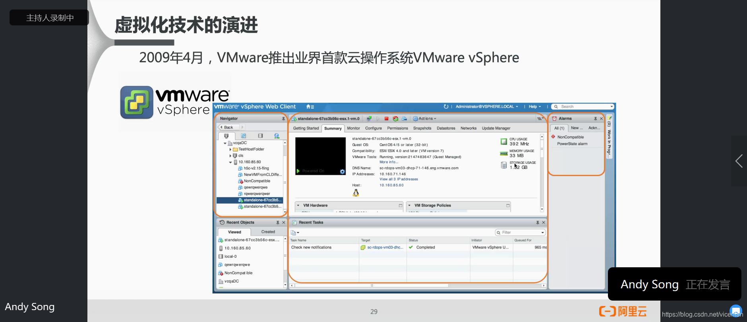The width and height of the screenshot is (747, 322).
Task: Expand the TestHostFolder tree node
Action: tap(230, 149)
